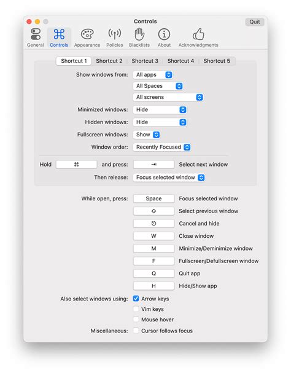Open the Fullscreen windows Show dropdown
The image size is (291, 373).
coord(147,135)
